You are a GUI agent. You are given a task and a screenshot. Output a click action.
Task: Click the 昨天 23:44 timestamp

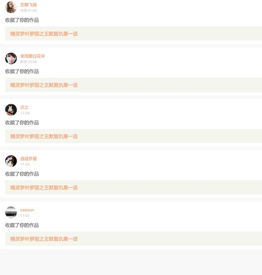coord(28,62)
